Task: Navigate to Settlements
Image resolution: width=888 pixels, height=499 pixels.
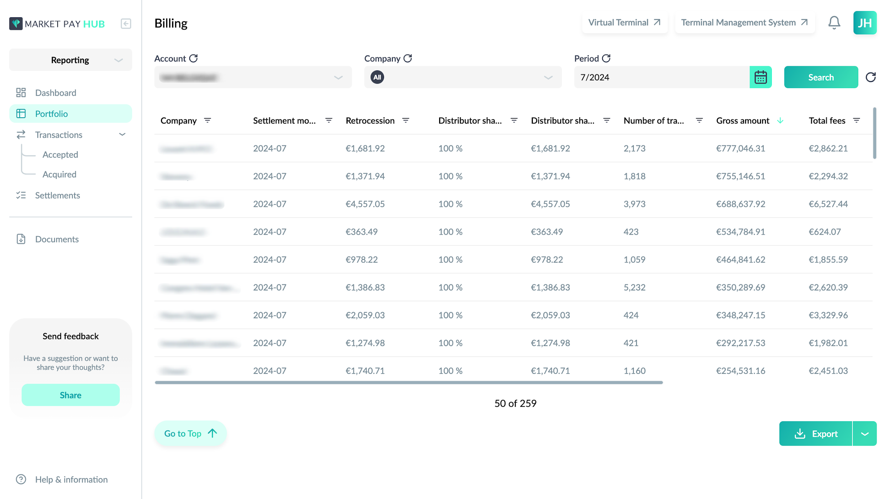Action: pos(71,195)
